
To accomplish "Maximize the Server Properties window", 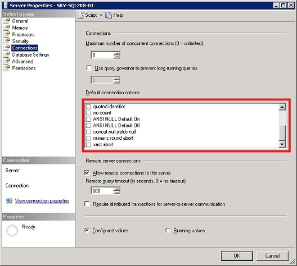I will 283,5.
